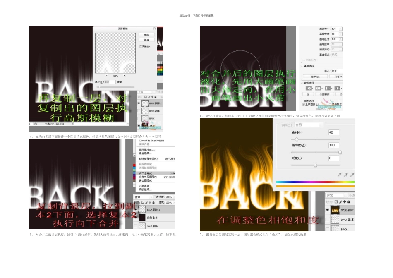Click lock transparent pixels icon, Hue/Saturation screenshot
The width and height of the screenshot is (393, 278).
coord(336,202)
